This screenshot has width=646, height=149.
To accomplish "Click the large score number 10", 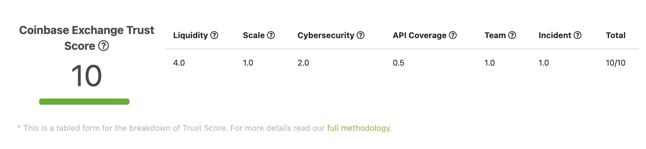I will tap(86, 76).
